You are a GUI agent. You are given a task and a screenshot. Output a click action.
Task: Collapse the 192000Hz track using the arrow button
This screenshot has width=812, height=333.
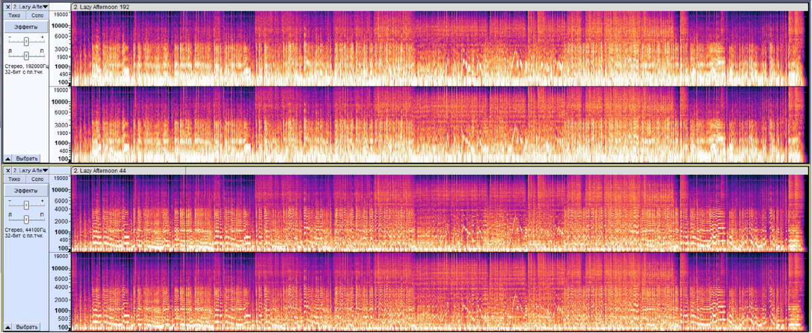(9, 158)
